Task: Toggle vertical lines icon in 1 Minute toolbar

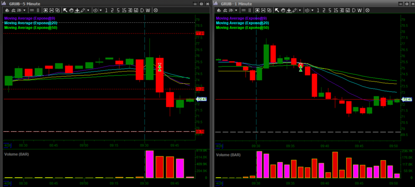Action: pos(250,10)
